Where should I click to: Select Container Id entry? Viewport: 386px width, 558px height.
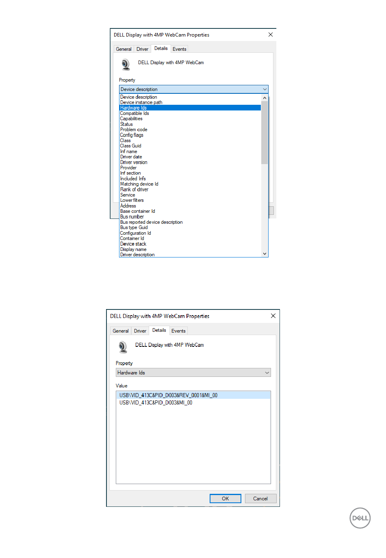coord(190,238)
